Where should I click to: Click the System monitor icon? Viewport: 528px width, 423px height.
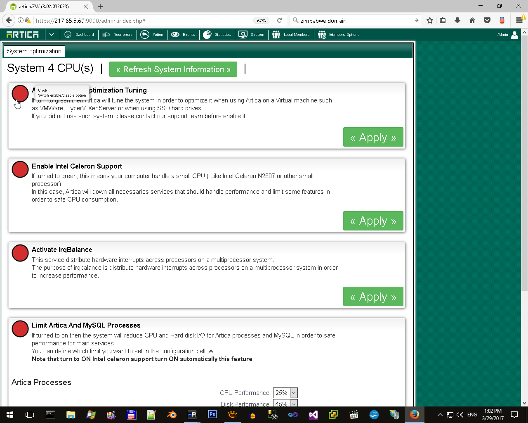[243, 35]
